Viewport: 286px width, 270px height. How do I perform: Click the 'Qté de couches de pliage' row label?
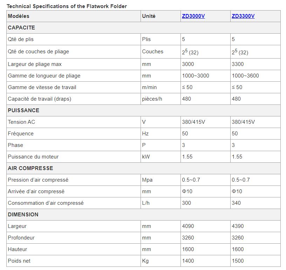[x=38, y=52]
